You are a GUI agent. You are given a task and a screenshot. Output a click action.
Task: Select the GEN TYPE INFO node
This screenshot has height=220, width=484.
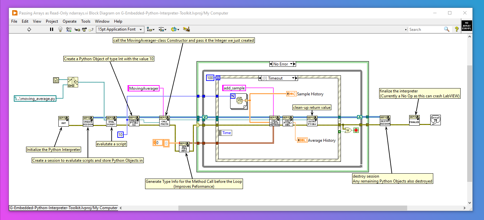click(184, 147)
